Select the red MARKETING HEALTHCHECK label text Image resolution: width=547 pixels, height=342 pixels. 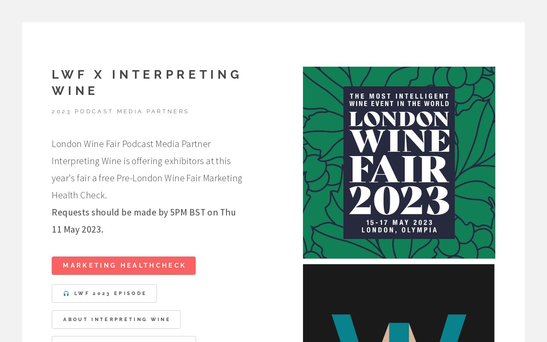coord(124,265)
